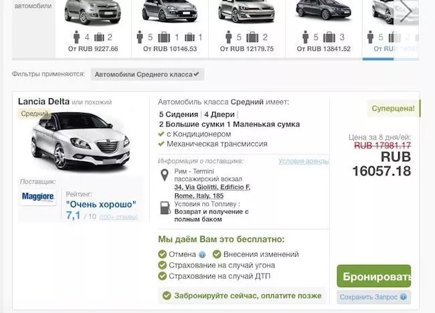This screenshot has height=313, width=435.
Task: Select the car priced от RUB 12179.75
Action: [x=246, y=27]
